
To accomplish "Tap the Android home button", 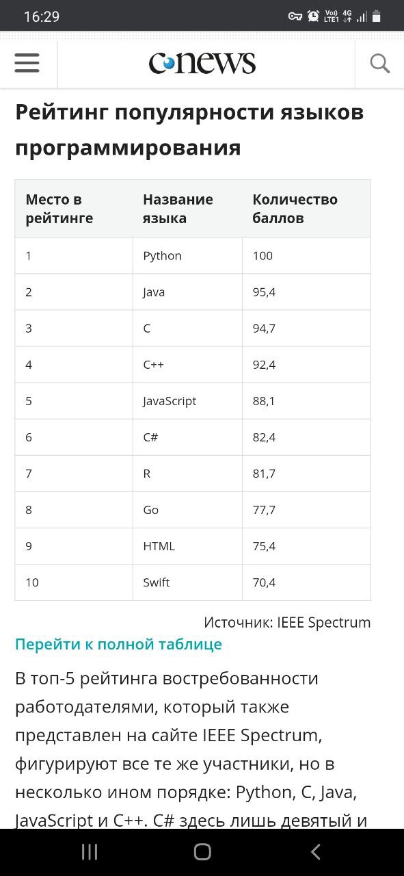I will pyautogui.click(x=202, y=851).
